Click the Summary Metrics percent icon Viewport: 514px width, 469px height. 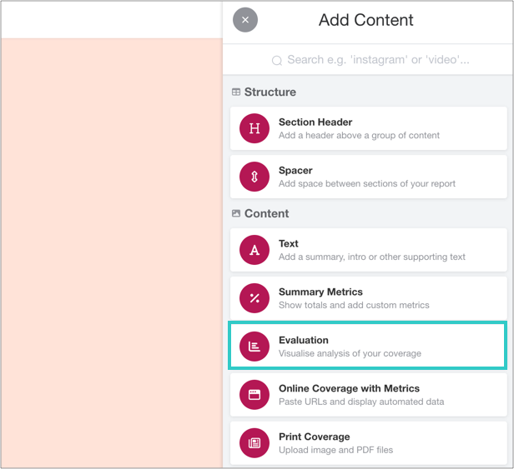pos(254,298)
